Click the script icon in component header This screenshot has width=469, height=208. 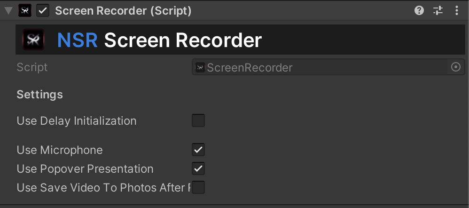[25, 11]
